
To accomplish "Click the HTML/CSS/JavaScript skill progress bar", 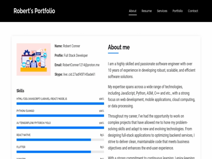I will coord(60,104).
